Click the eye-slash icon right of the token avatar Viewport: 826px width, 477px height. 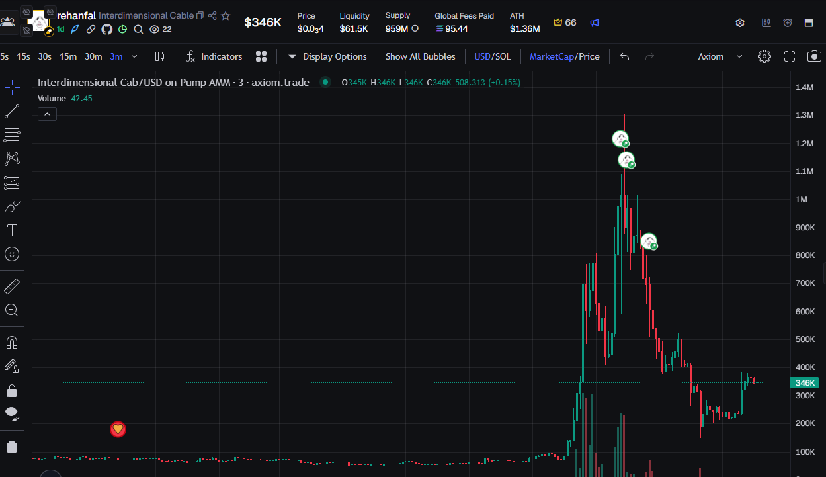(x=50, y=12)
